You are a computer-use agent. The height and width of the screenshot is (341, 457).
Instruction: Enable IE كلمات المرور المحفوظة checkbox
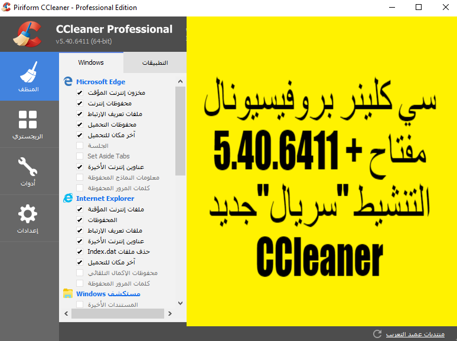coord(80,283)
